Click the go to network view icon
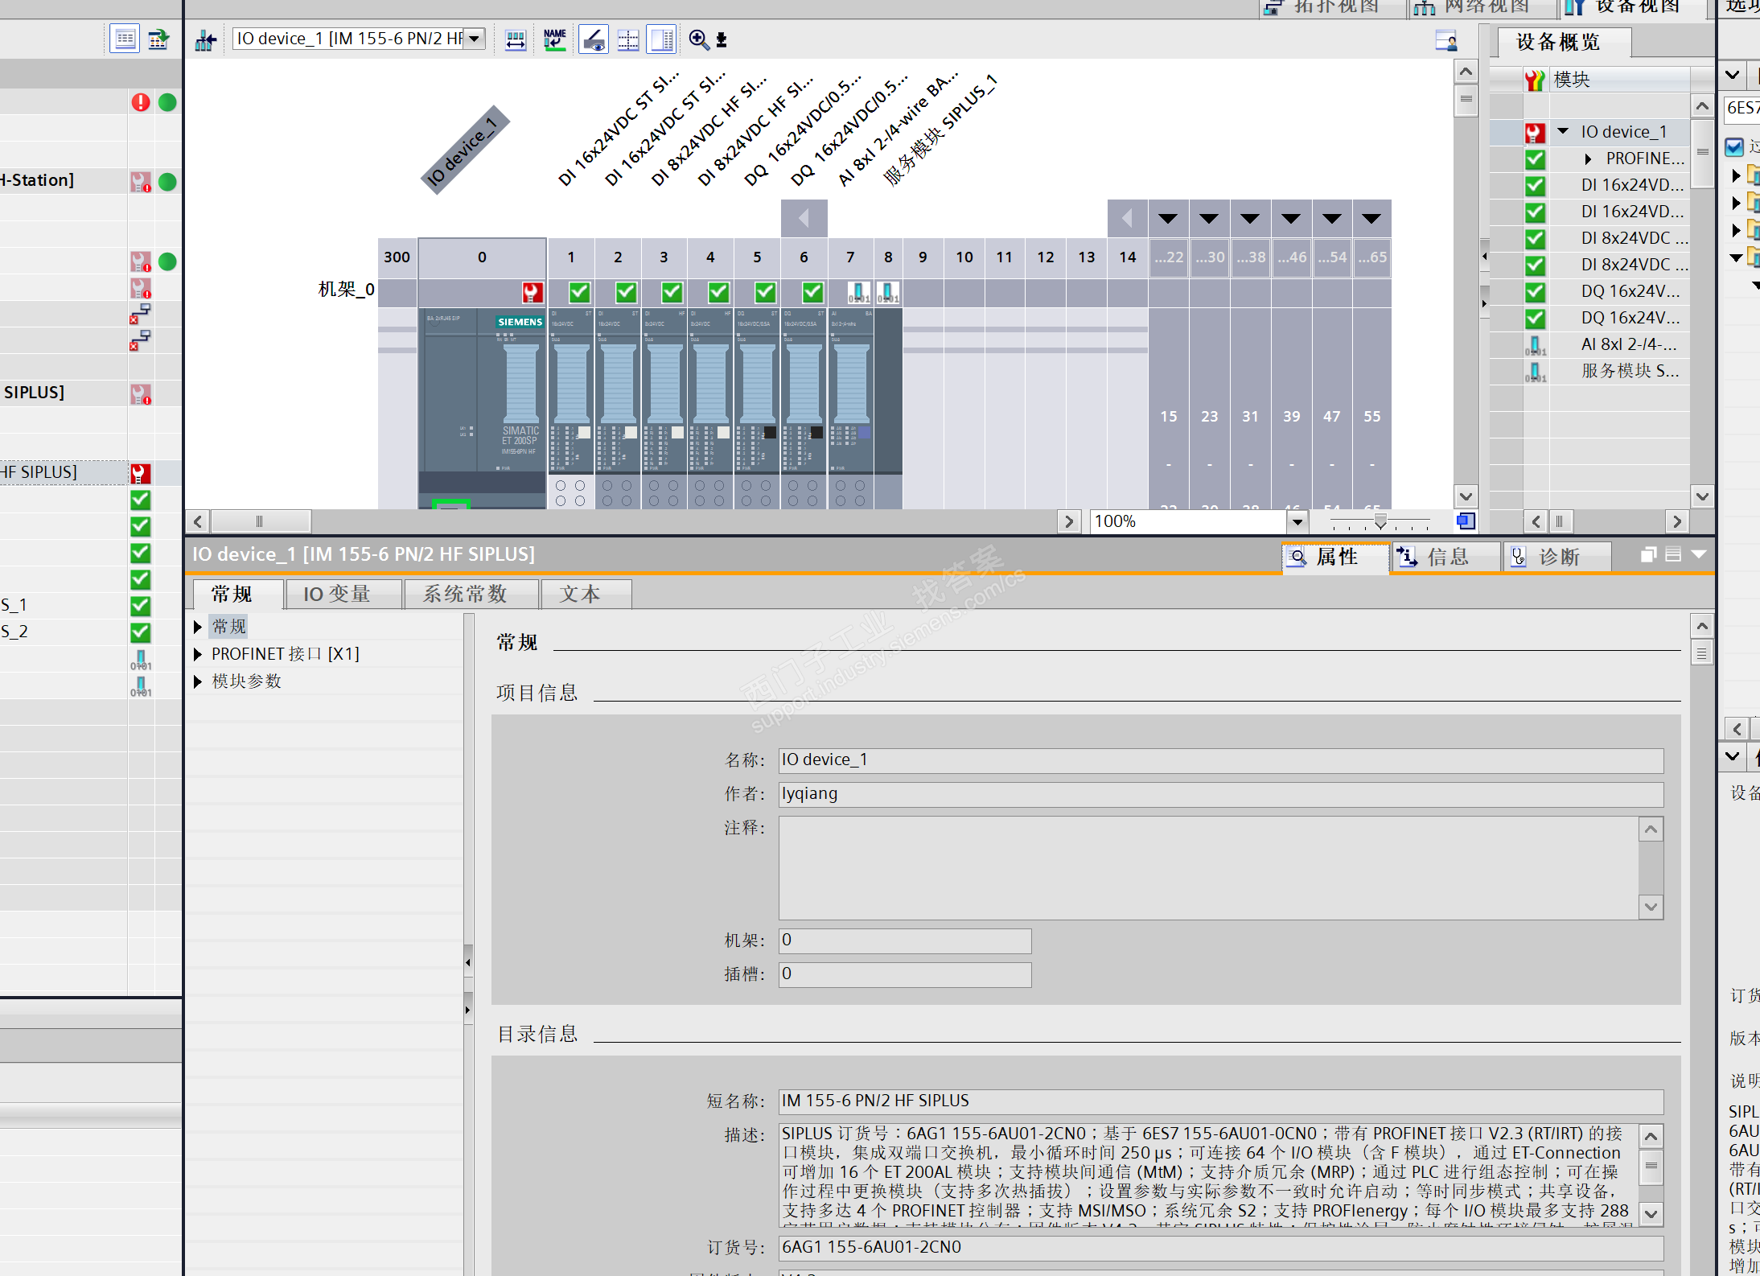This screenshot has height=1276, width=1760. (x=206, y=40)
